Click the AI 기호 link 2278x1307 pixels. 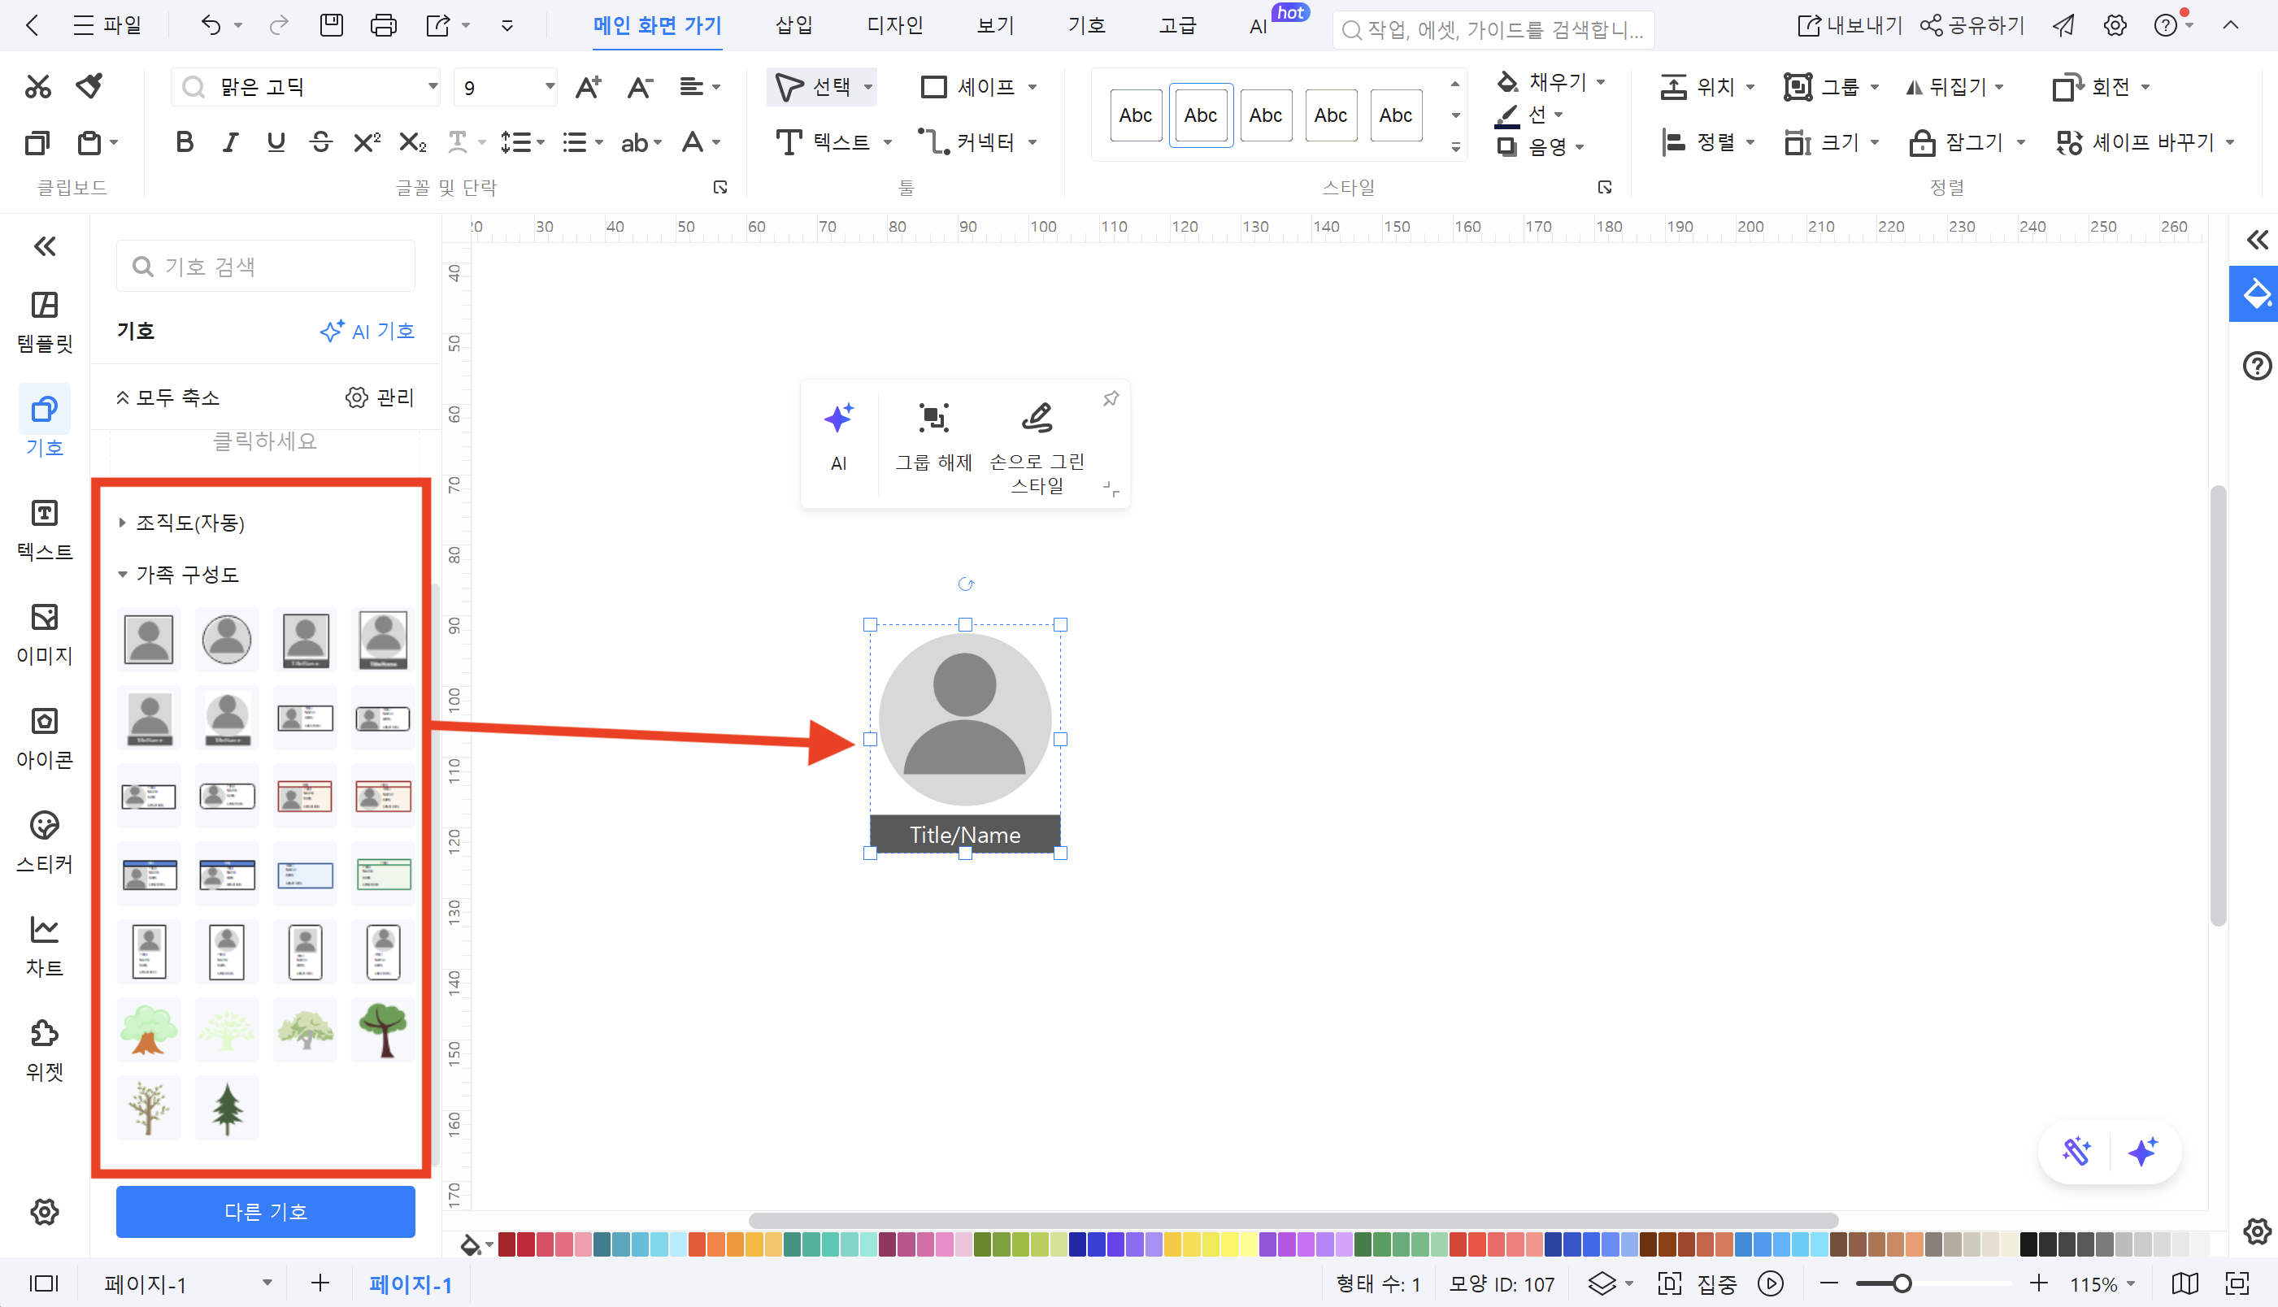pyautogui.click(x=367, y=332)
